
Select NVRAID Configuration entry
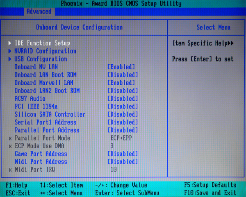click(46, 51)
